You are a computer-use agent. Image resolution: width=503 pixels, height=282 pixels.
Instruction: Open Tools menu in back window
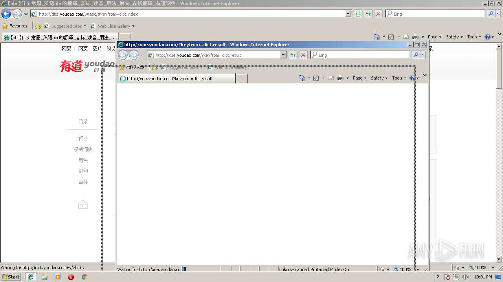point(474,37)
